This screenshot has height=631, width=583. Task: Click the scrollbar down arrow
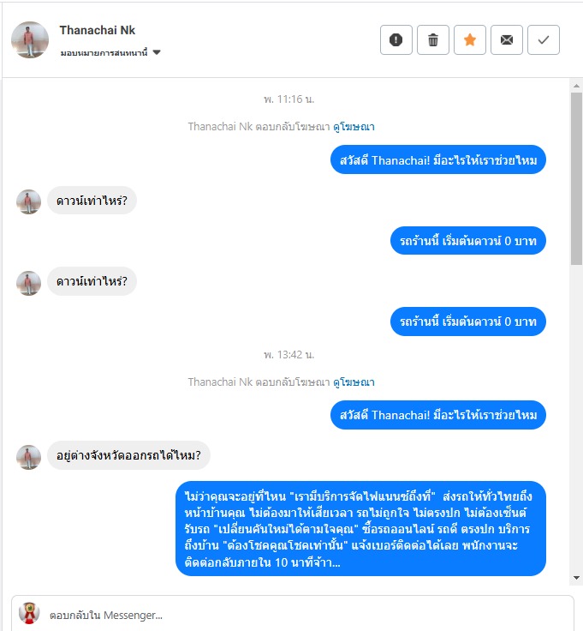[x=576, y=578]
